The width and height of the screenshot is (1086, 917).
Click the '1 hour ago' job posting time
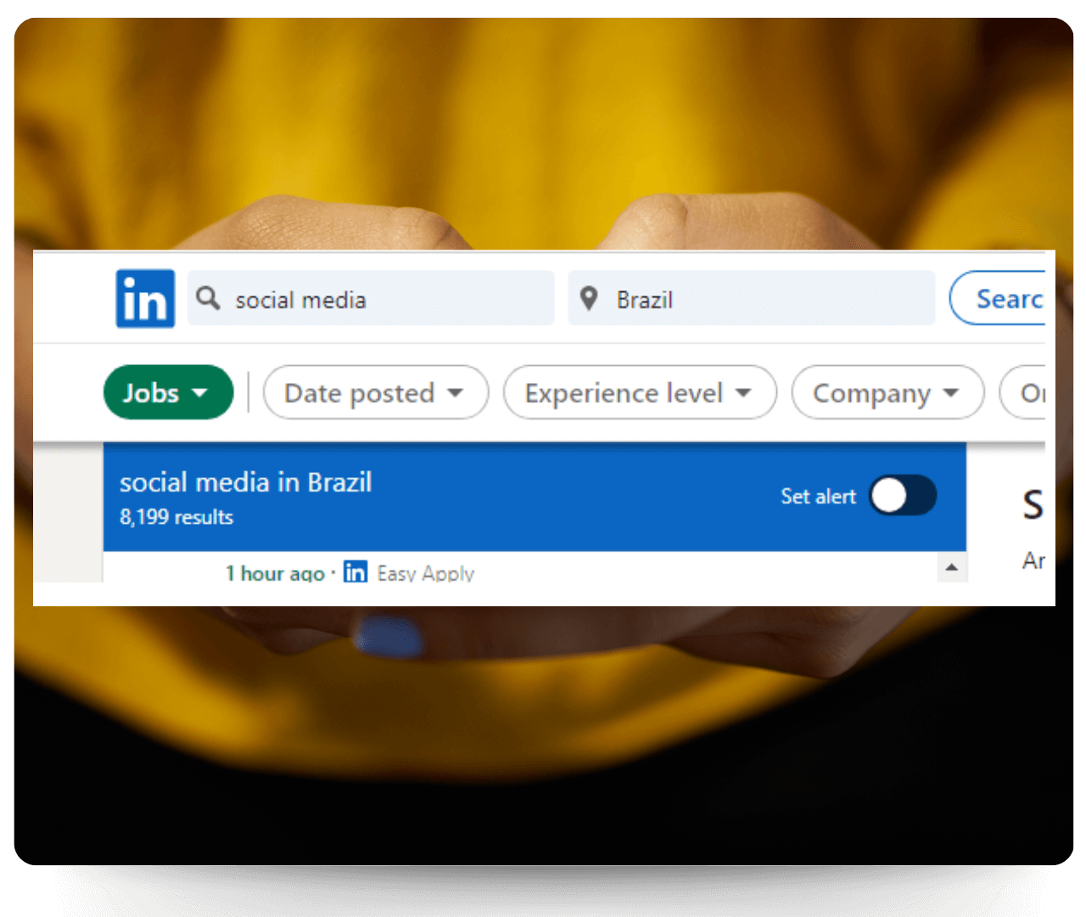[x=275, y=574]
